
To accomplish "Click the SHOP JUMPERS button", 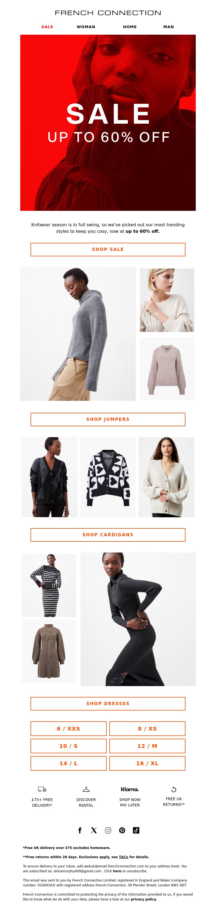I will pyautogui.click(x=108, y=419).
